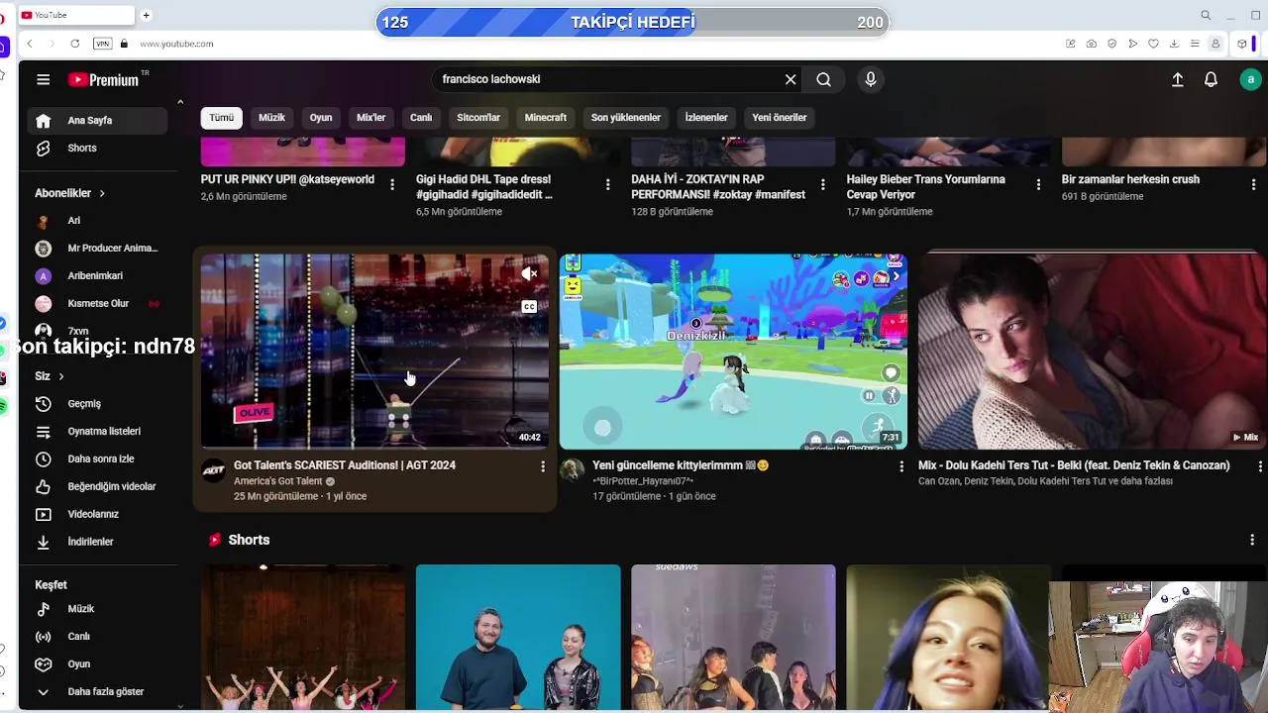
Task: Open Oynatma listeleri
Action: coord(97,432)
